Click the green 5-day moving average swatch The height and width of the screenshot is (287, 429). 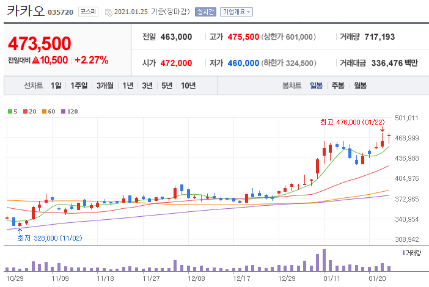click(10, 112)
